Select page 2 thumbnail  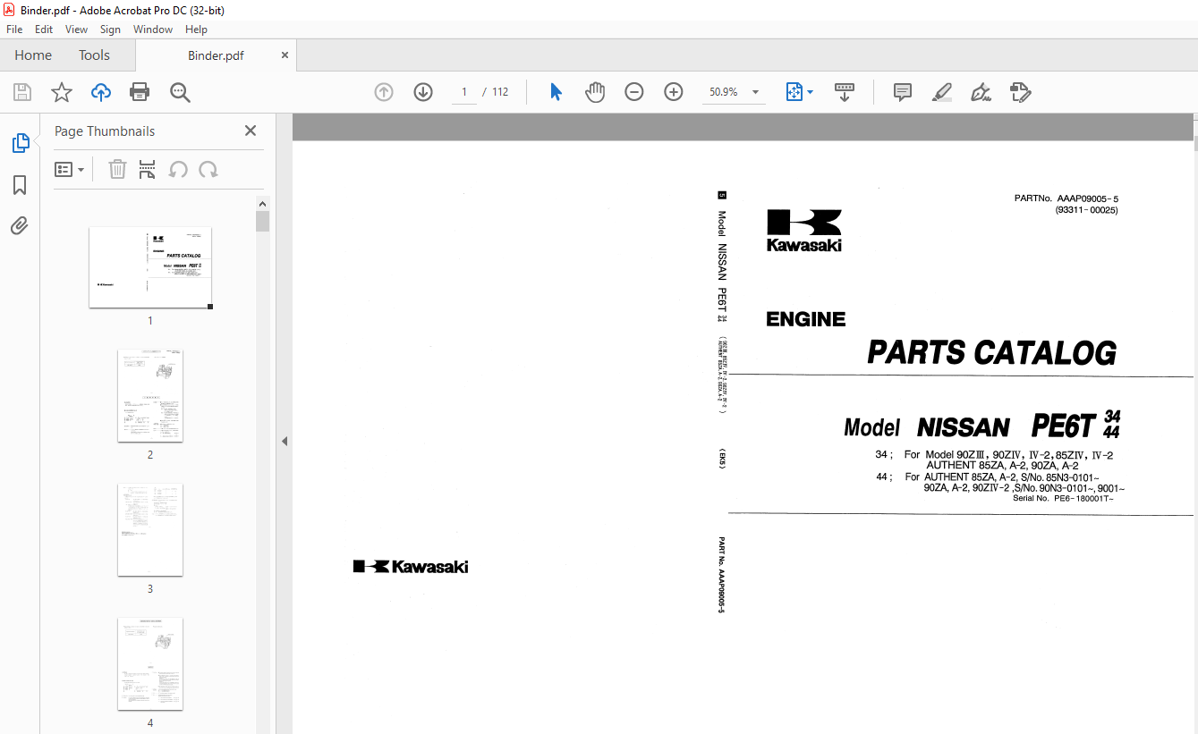coord(150,395)
